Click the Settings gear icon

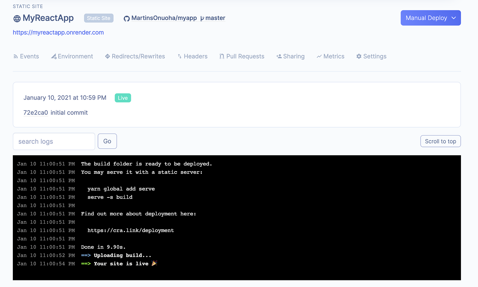359,56
